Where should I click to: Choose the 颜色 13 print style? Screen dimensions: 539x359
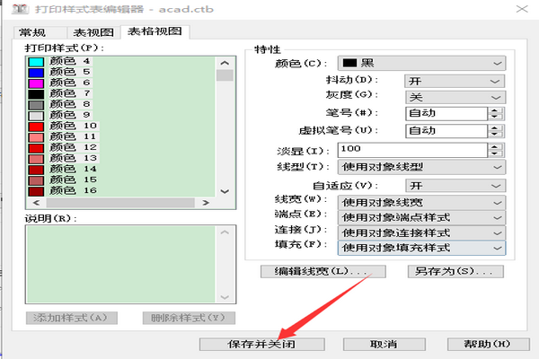point(64,158)
